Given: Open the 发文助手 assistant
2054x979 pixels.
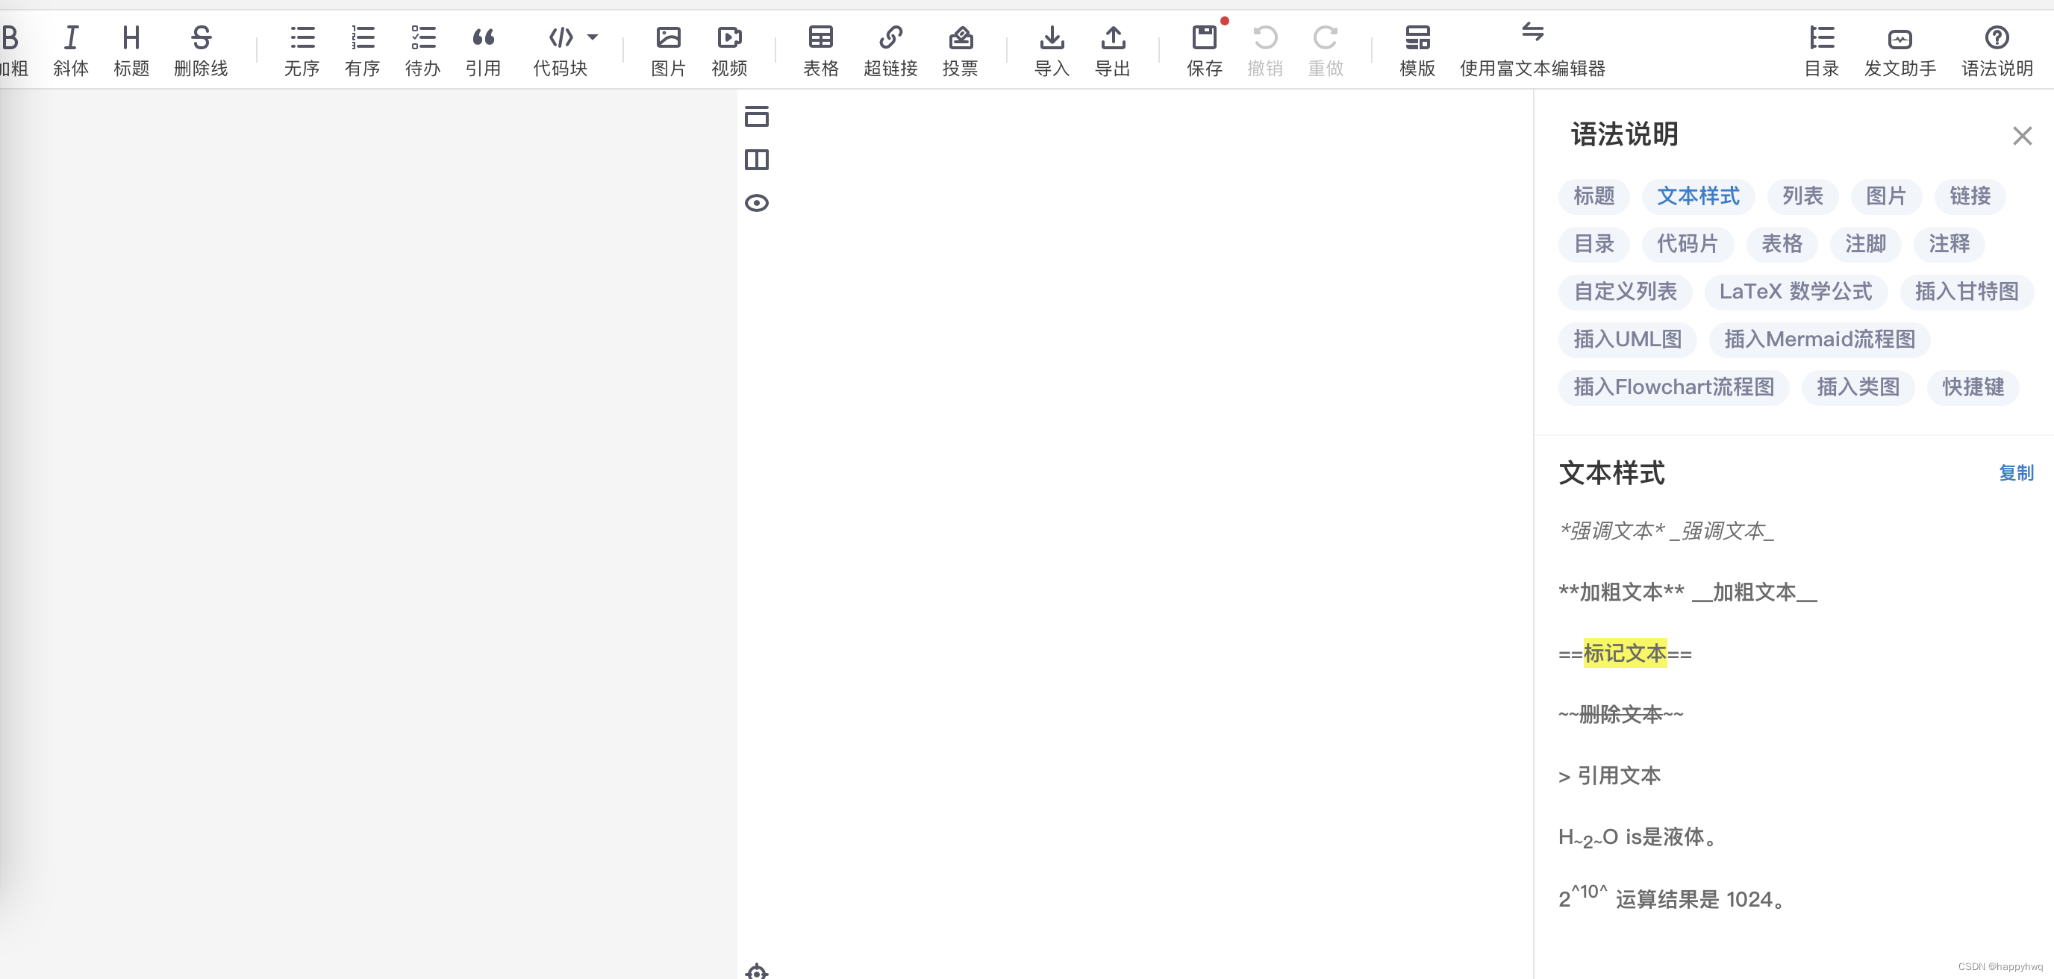Looking at the screenshot, I should [1900, 50].
